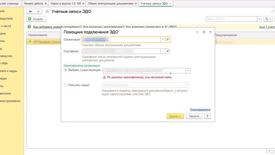Open the Администрирование sidebar section
The image size is (275, 155).
[x=10, y=101]
